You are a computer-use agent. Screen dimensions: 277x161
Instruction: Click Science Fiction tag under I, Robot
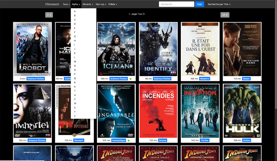click(x=36, y=79)
